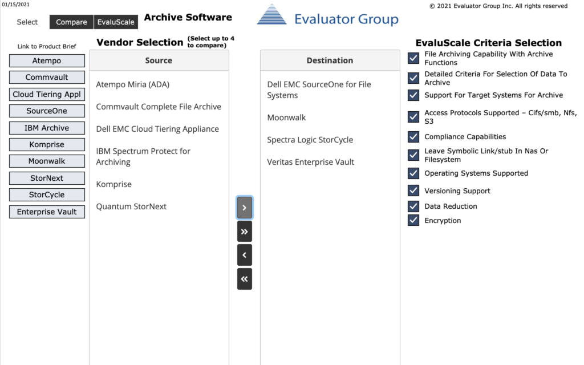Open the Enterprise Vault product brief
The image size is (584, 365).
pos(47,212)
